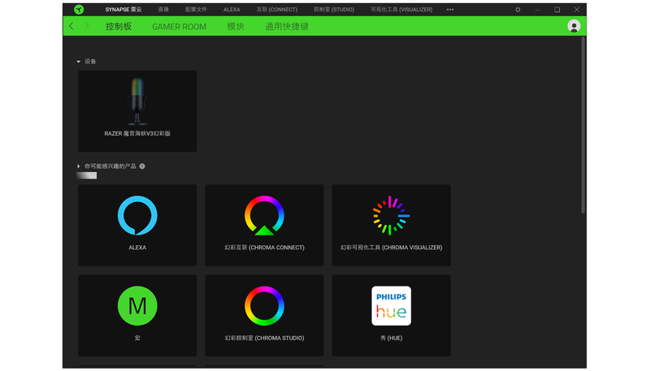Expand the 你可能感兴趣的产品 section
Screen dimensions: 650x371
(78, 166)
